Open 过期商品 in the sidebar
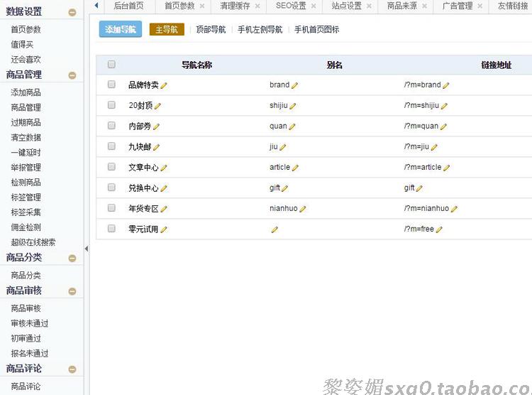Viewport: 532px width, 395px height. [26, 122]
